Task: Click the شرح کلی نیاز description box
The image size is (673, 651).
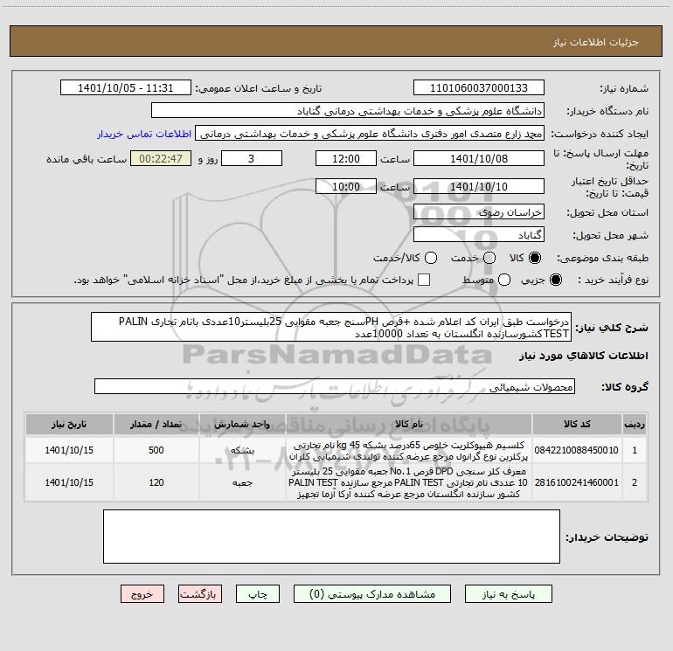Action: tap(331, 327)
